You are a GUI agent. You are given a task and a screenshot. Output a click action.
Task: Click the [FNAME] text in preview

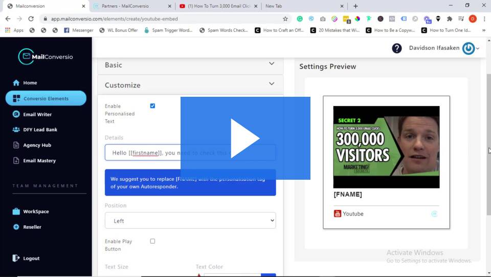pyautogui.click(x=348, y=194)
